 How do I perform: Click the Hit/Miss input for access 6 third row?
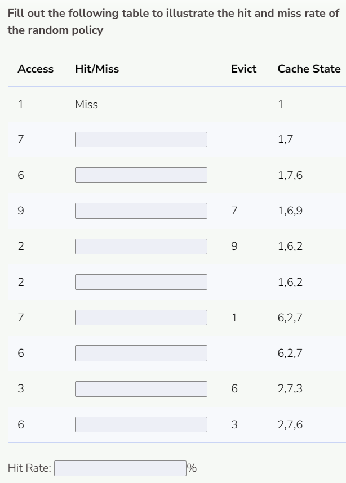pyautogui.click(x=141, y=175)
